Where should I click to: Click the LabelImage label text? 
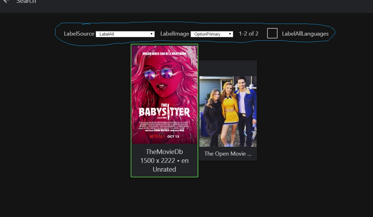tap(175, 34)
